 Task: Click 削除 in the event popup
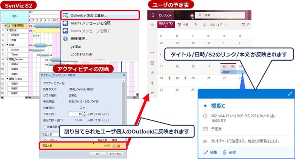coord(230,152)
